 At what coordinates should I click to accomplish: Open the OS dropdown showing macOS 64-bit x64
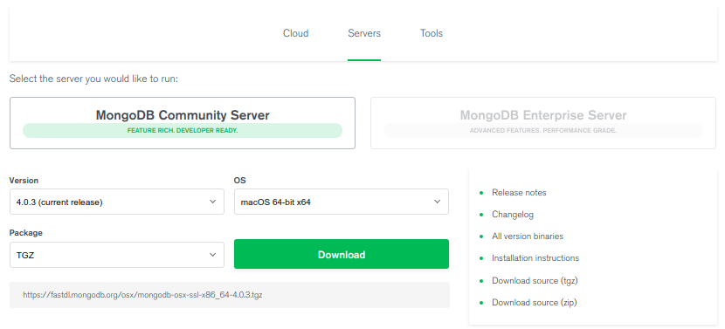pyautogui.click(x=342, y=202)
